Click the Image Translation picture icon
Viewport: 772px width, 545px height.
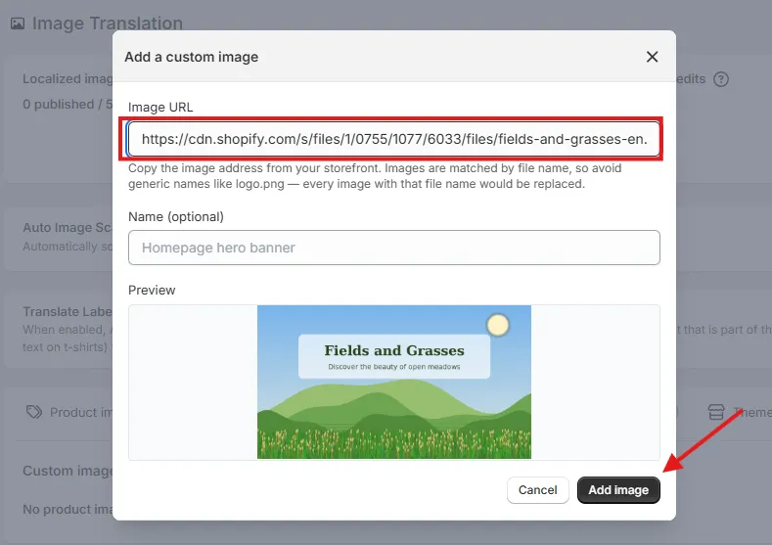click(x=18, y=23)
